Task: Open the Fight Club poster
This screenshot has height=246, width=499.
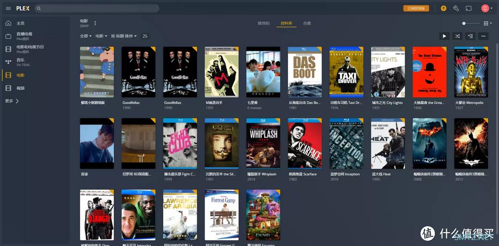Action: click(x=180, y=144)
